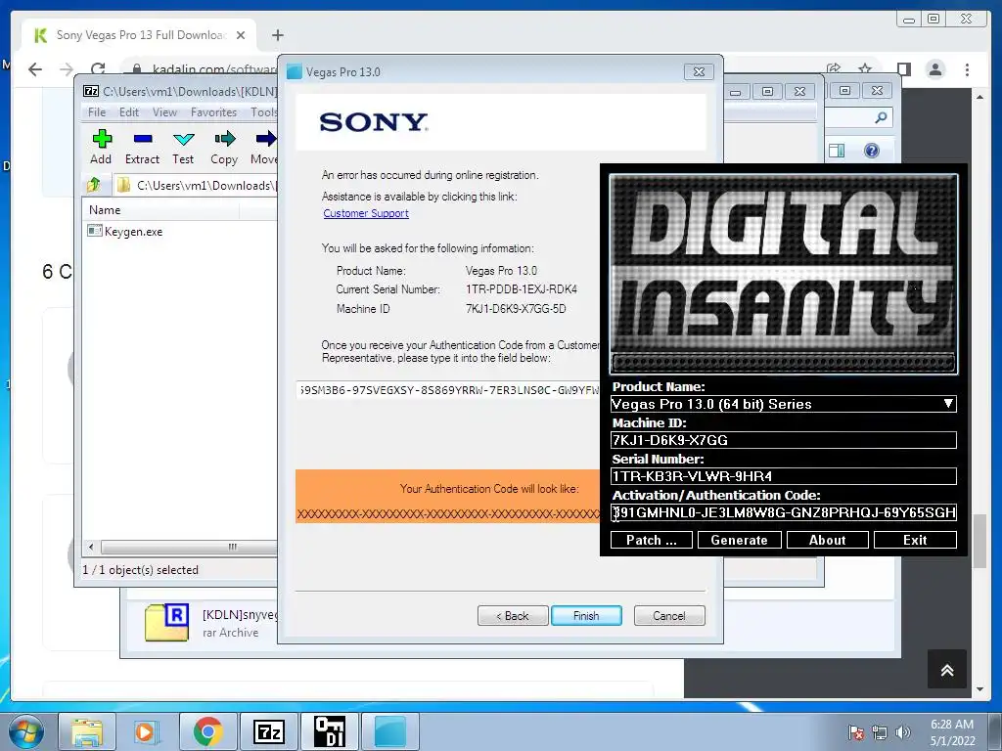This screenshot has height=751, width=1002.
Task: Click Add icon in 7-Zip toolbar
Action: point(101,147)
